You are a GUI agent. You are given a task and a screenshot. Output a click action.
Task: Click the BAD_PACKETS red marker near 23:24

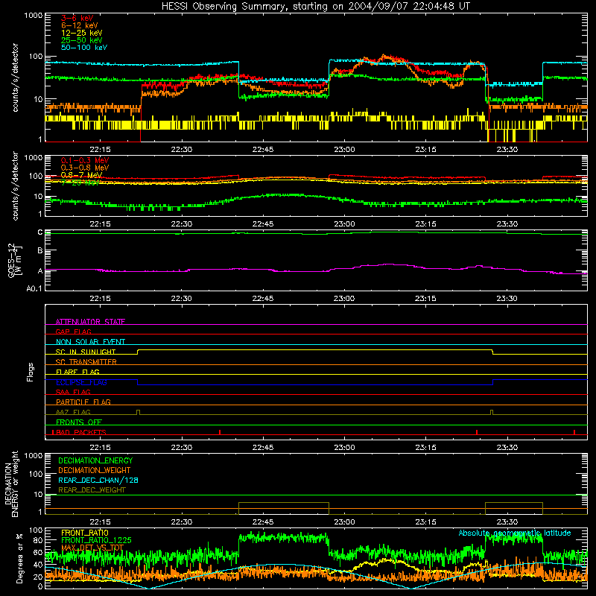[477, 432]
